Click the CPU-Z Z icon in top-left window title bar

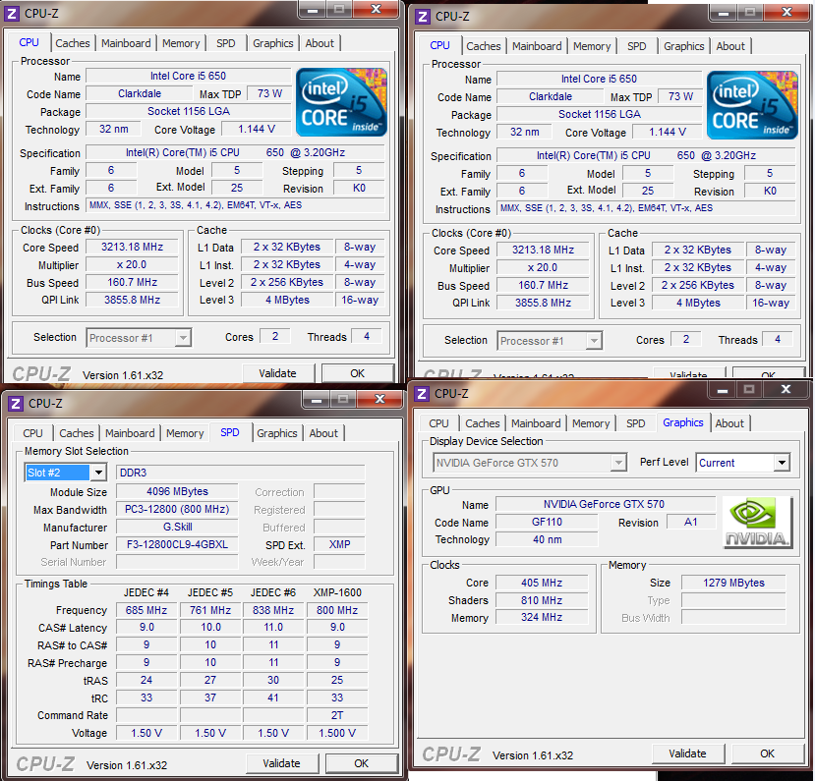click(x=12, y=14)
